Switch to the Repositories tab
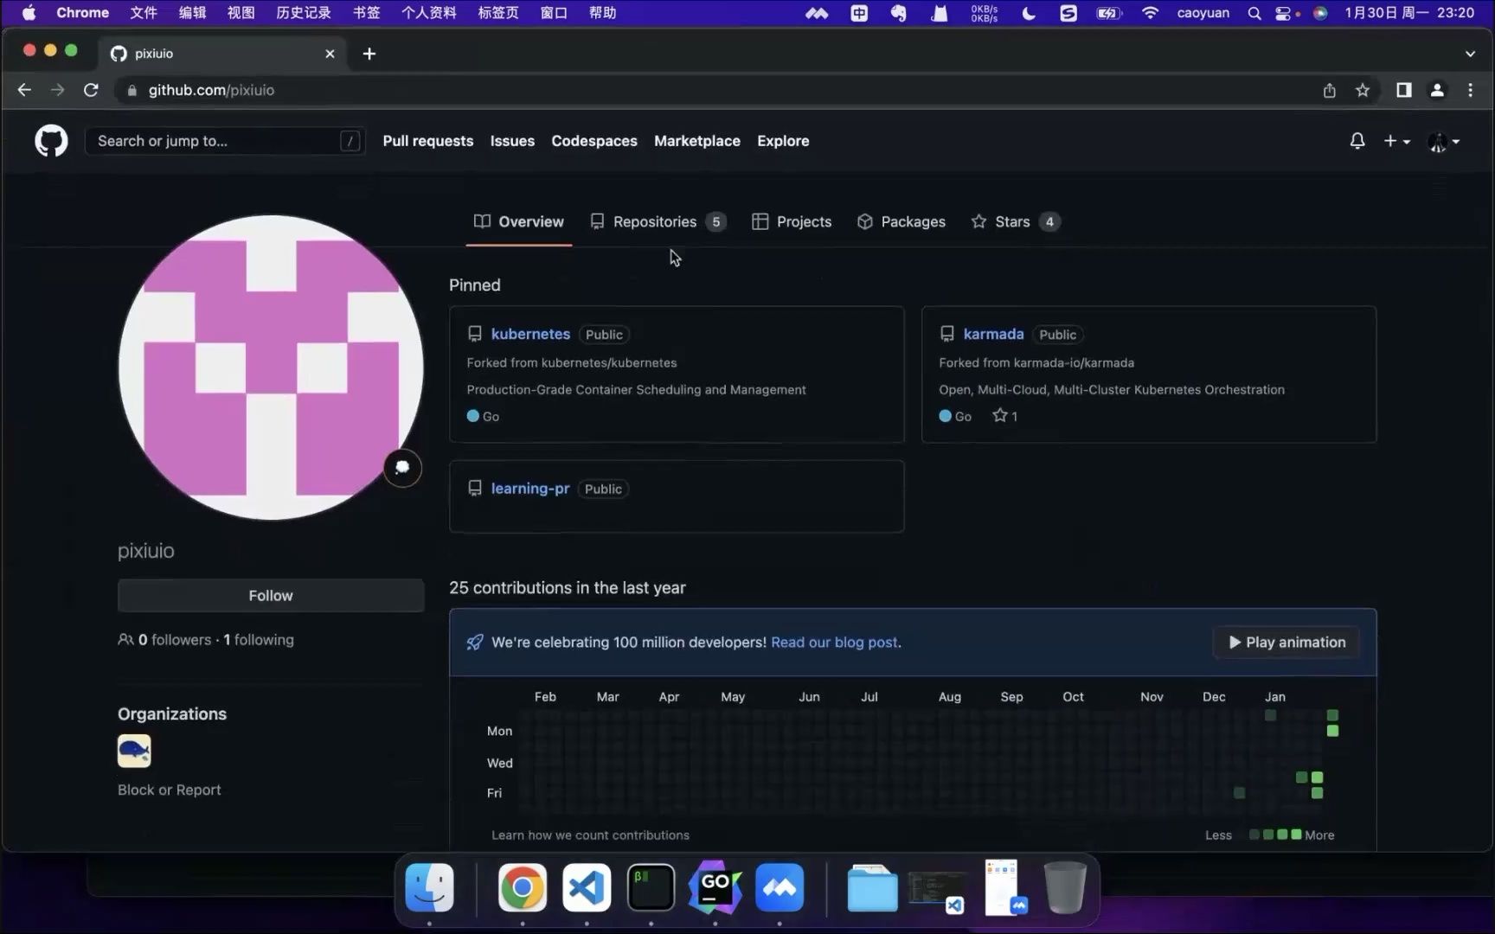The image size is (1495, 934). [x=658, y=222]
